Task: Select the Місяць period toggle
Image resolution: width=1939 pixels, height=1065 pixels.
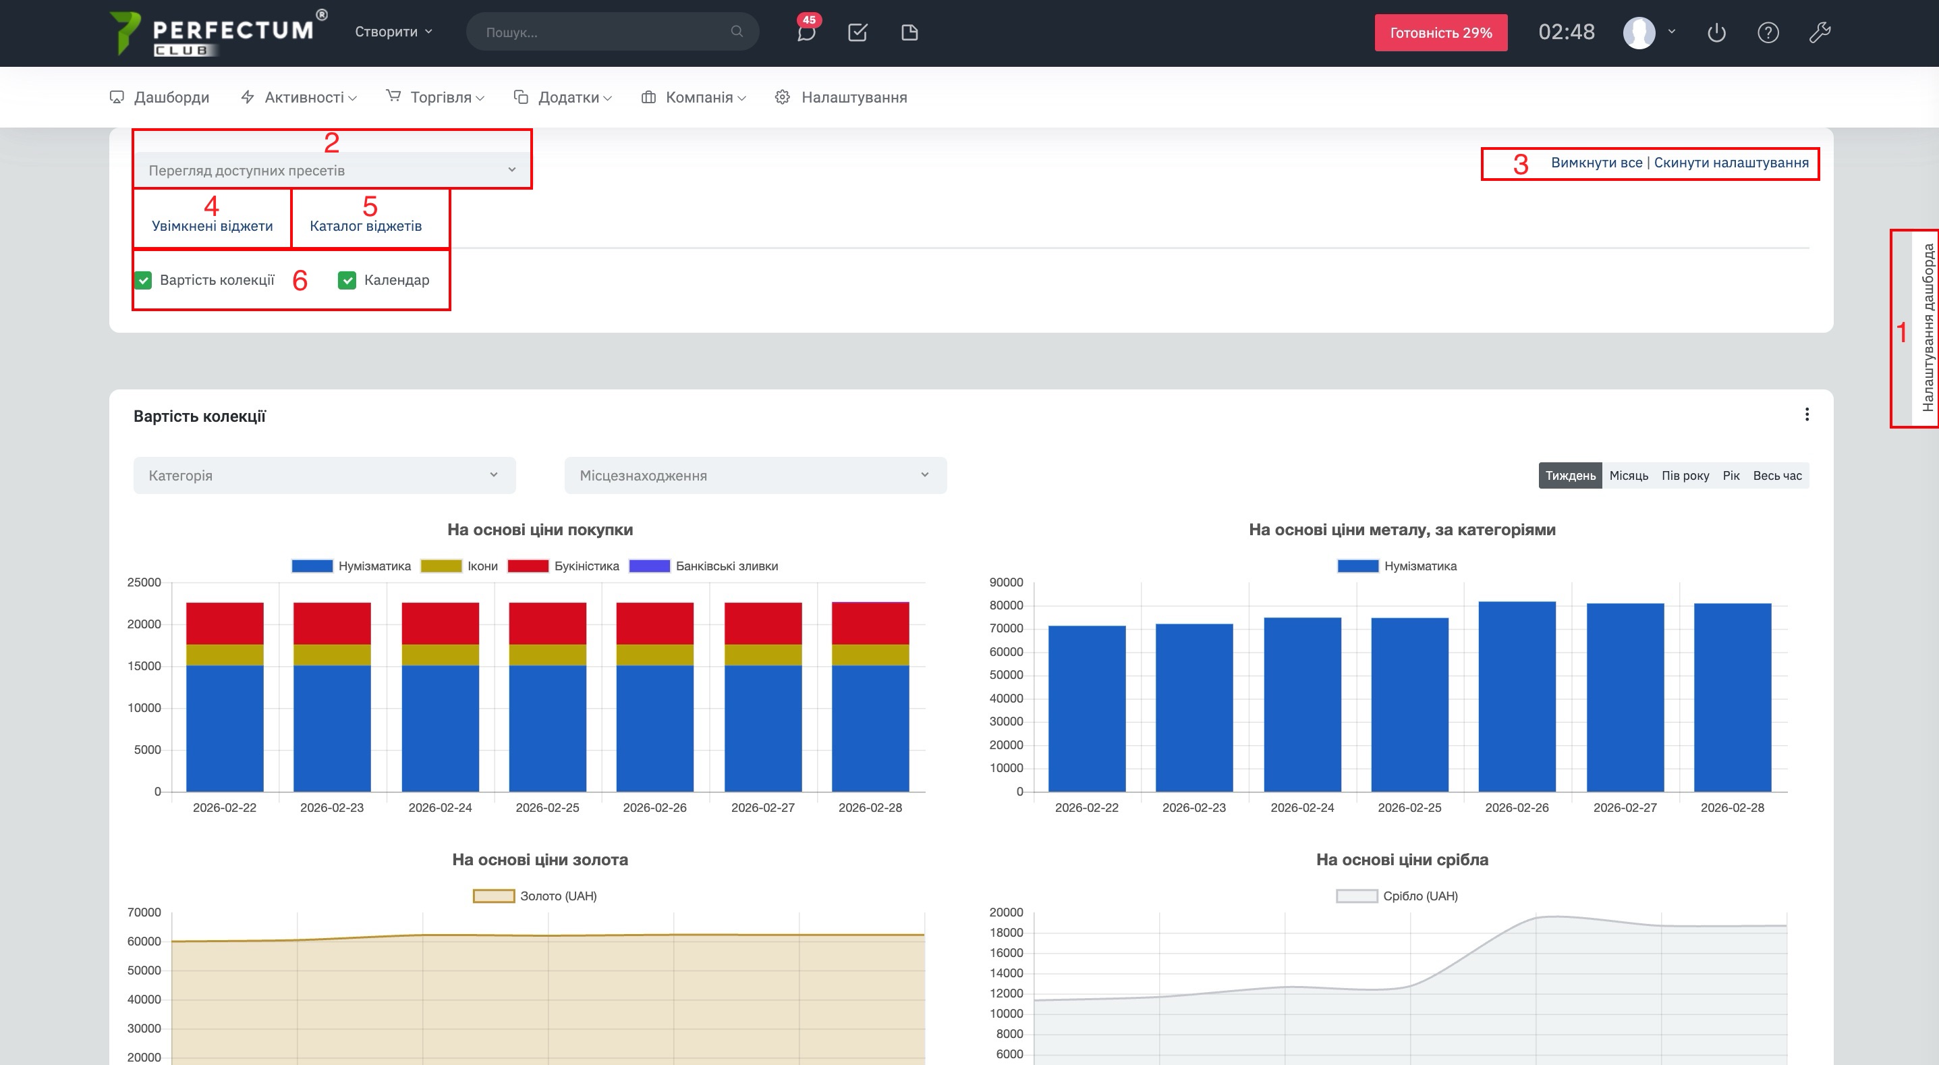Action: click(1628, 475)
